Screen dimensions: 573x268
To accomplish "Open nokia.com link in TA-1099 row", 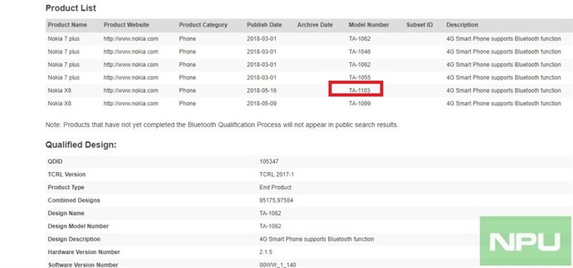I will 131,104.
